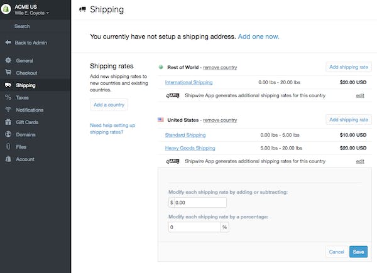The height and width of the screenshot is (273, 377).
Task: Open Search in the sidebar
Action: click(x=22, y=26)
